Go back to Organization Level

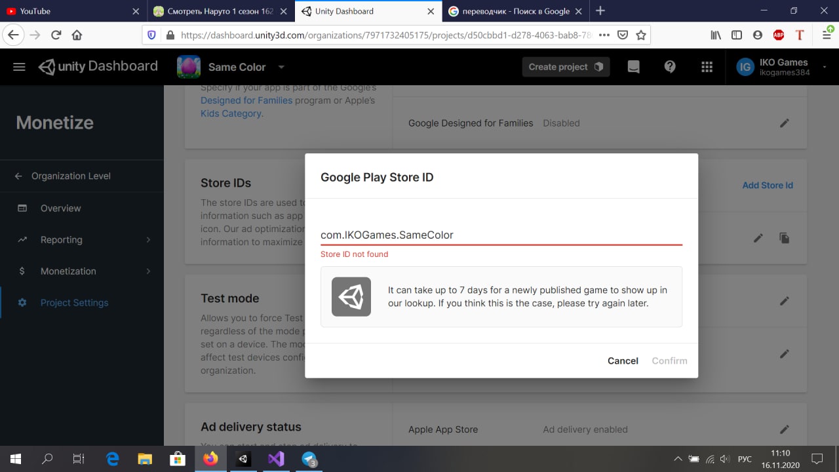(71, 176)
